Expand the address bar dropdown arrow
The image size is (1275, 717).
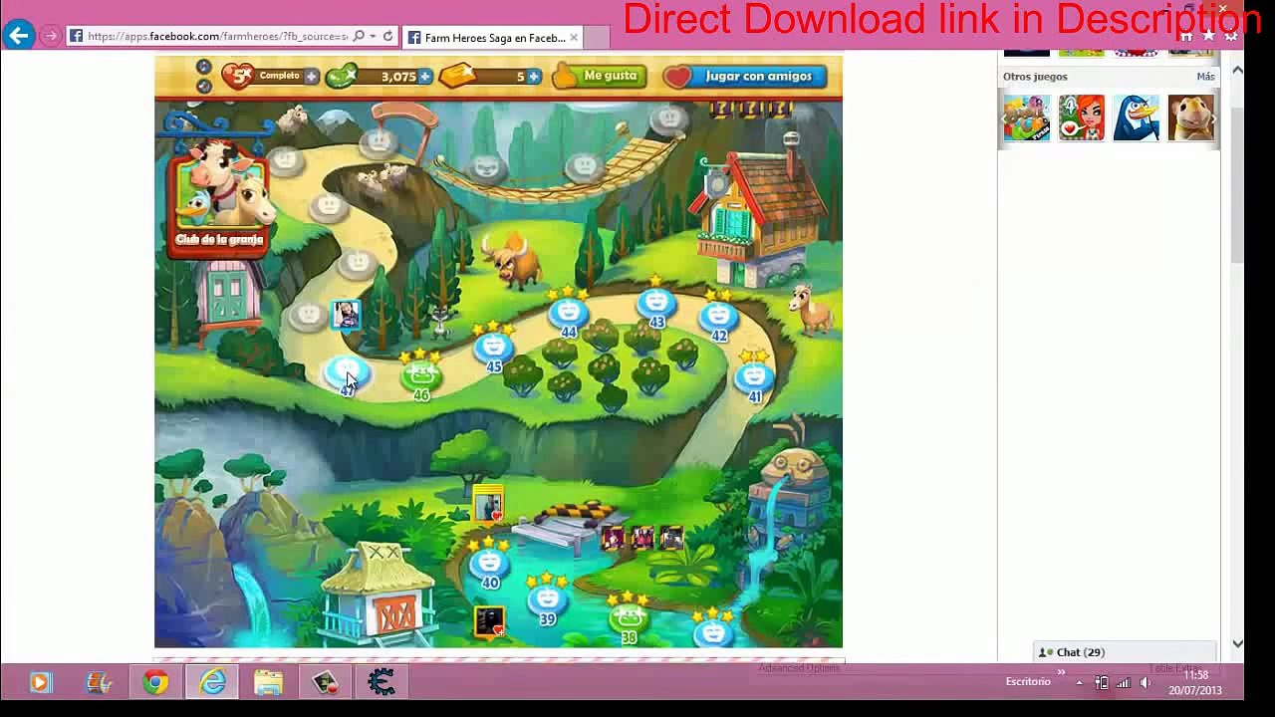[373, 37]
